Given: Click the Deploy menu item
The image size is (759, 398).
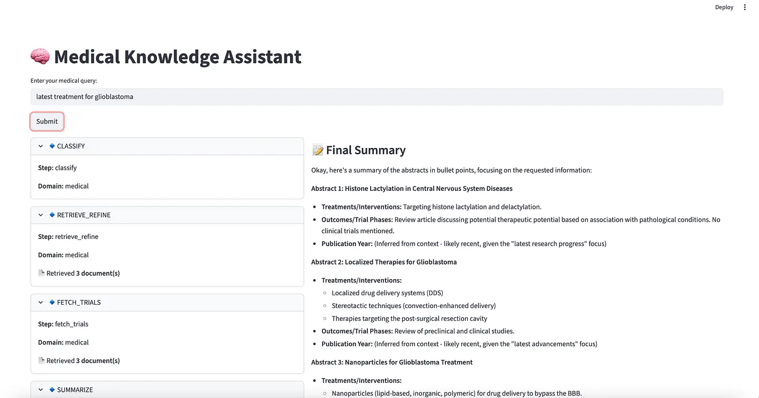Looking at the screenshot, I should click(x=724, y=7).
